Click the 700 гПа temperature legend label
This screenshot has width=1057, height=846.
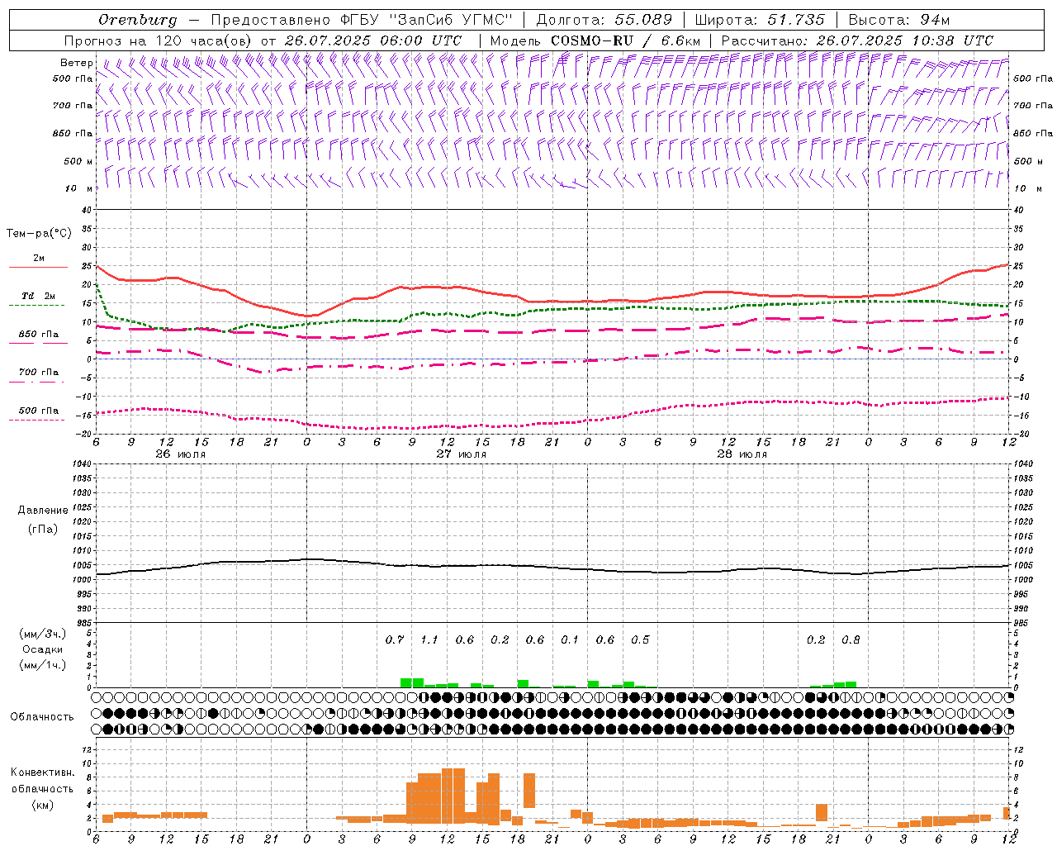39,373
